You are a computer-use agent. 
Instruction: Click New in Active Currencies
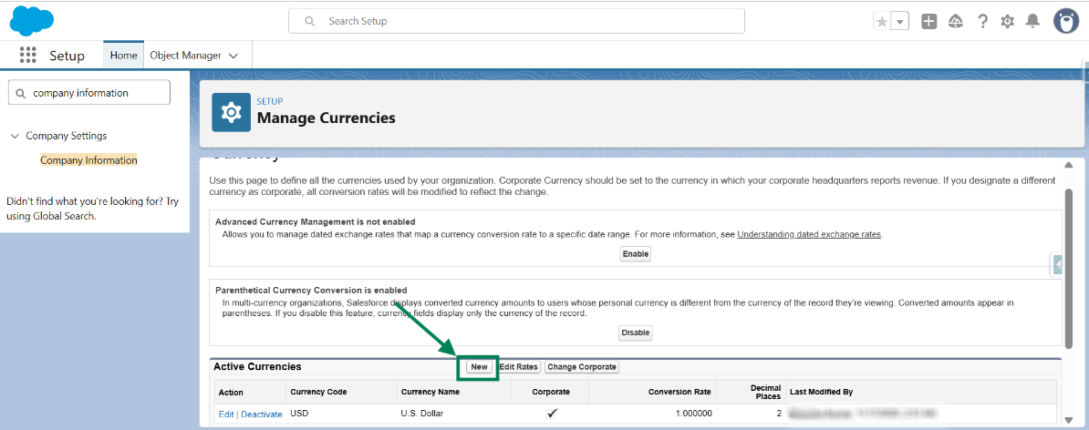(x=479, y=367)
